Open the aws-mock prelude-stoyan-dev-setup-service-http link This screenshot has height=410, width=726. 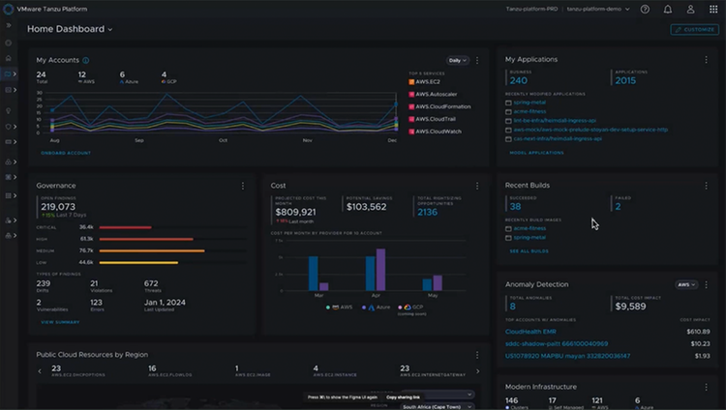tap(590, 130)
